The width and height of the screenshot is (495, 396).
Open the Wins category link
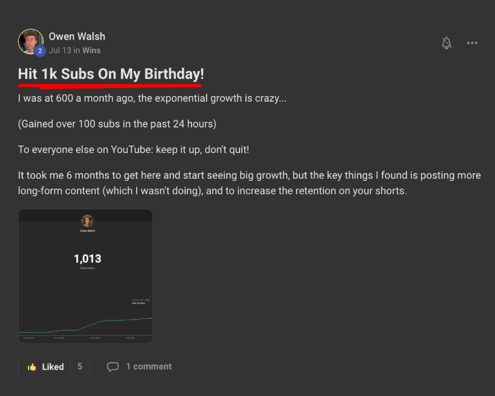coord(92,50)
